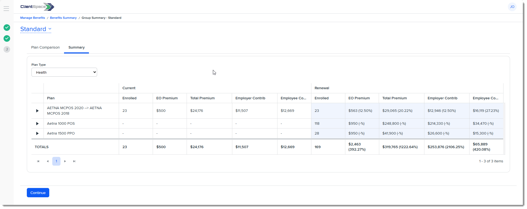Viewport: 527px width, 209px height.
Task: Go to last page of the grid
Action: [x=74, y=161]
